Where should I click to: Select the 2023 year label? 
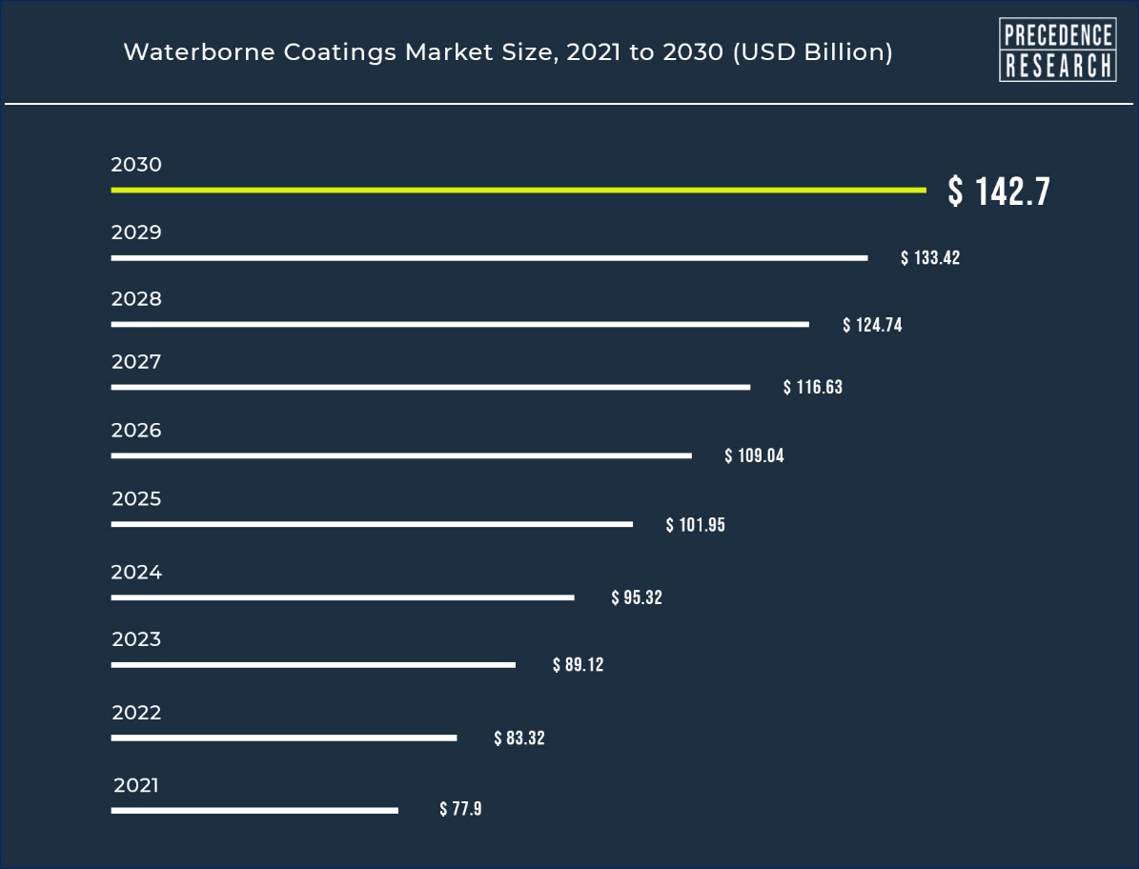tap(136, 639)
